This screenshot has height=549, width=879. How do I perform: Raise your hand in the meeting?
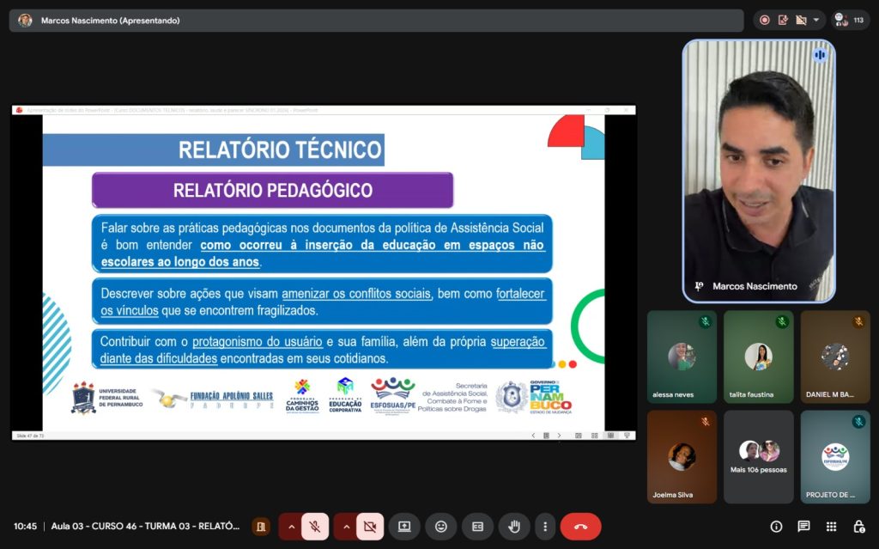514,526
